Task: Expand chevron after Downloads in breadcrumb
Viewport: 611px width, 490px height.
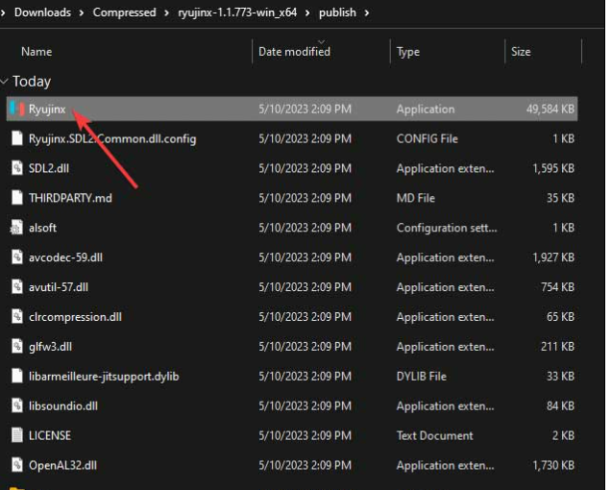Action: pyautogui.click(x=82, y=12)
